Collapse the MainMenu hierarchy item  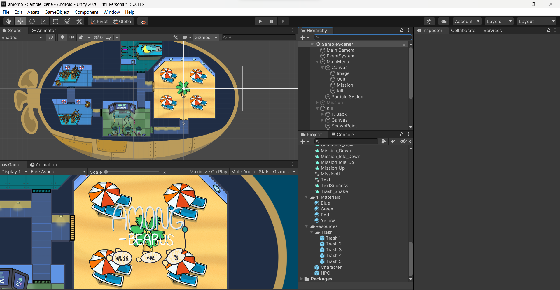(x=317, y=62)
